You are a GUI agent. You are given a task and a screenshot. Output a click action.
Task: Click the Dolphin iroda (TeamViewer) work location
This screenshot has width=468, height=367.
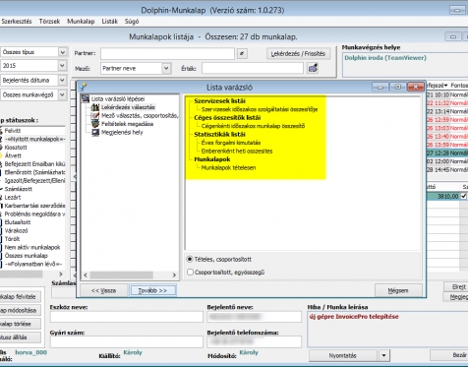[x=385, y=58]
